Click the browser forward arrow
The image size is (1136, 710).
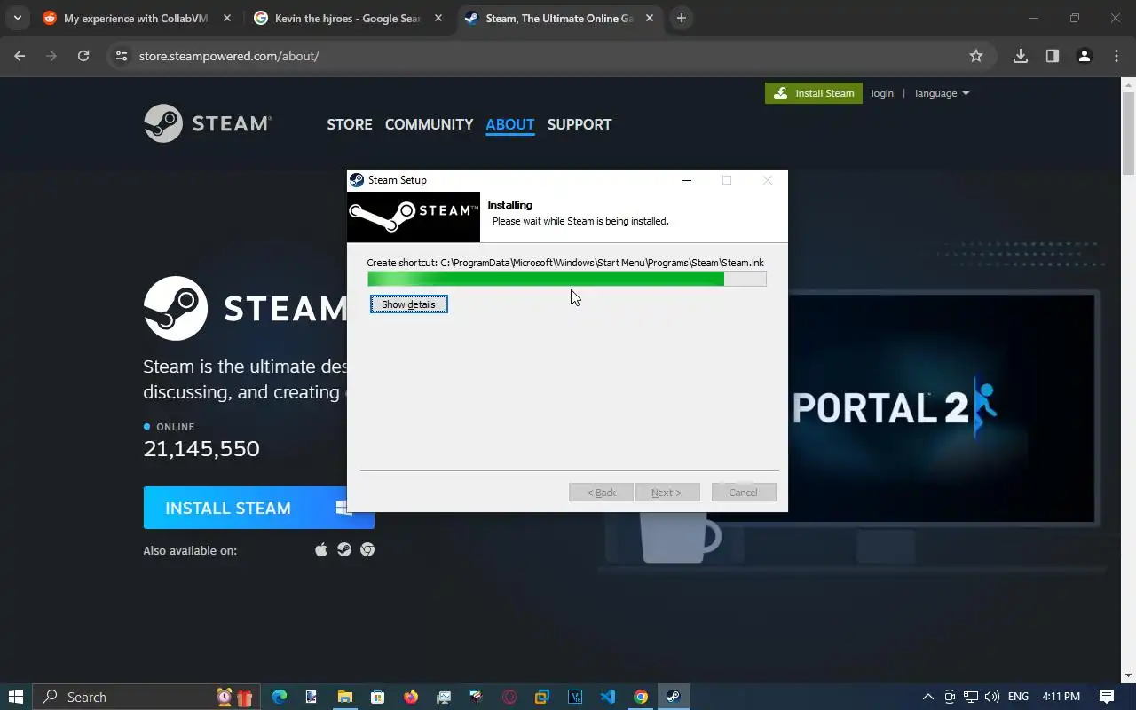pyautogui.click(x=51, y=56)
